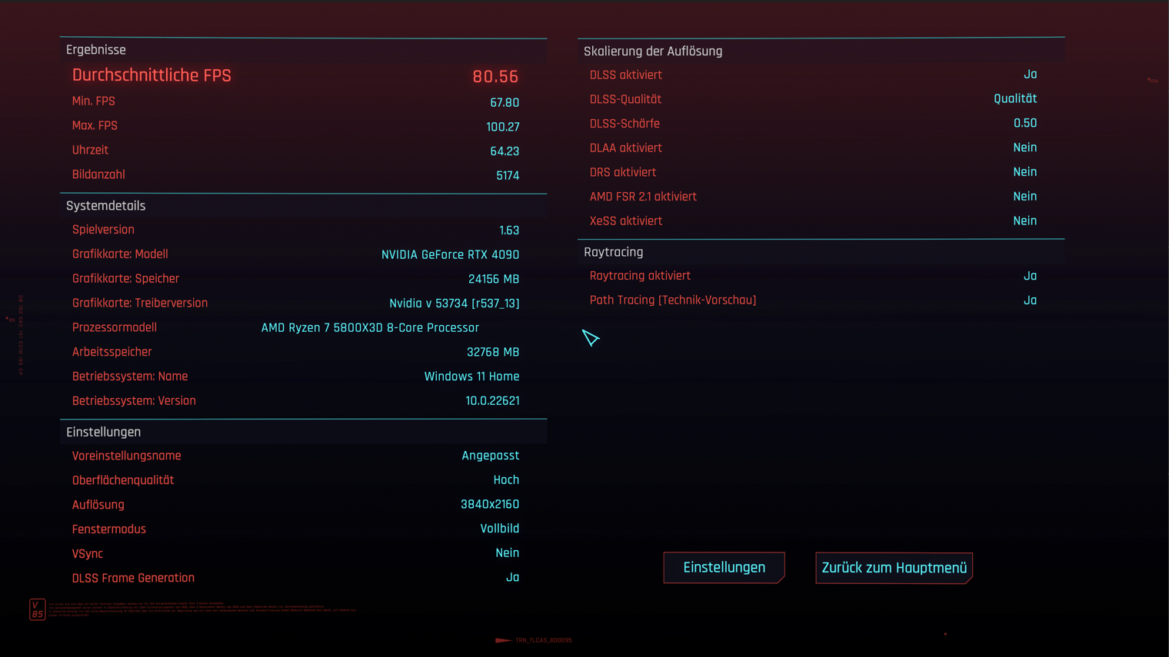This screenshot has height=657, width=1169.
Task: Click Grafikkarte: Modell label
Action: click(120, 254)
